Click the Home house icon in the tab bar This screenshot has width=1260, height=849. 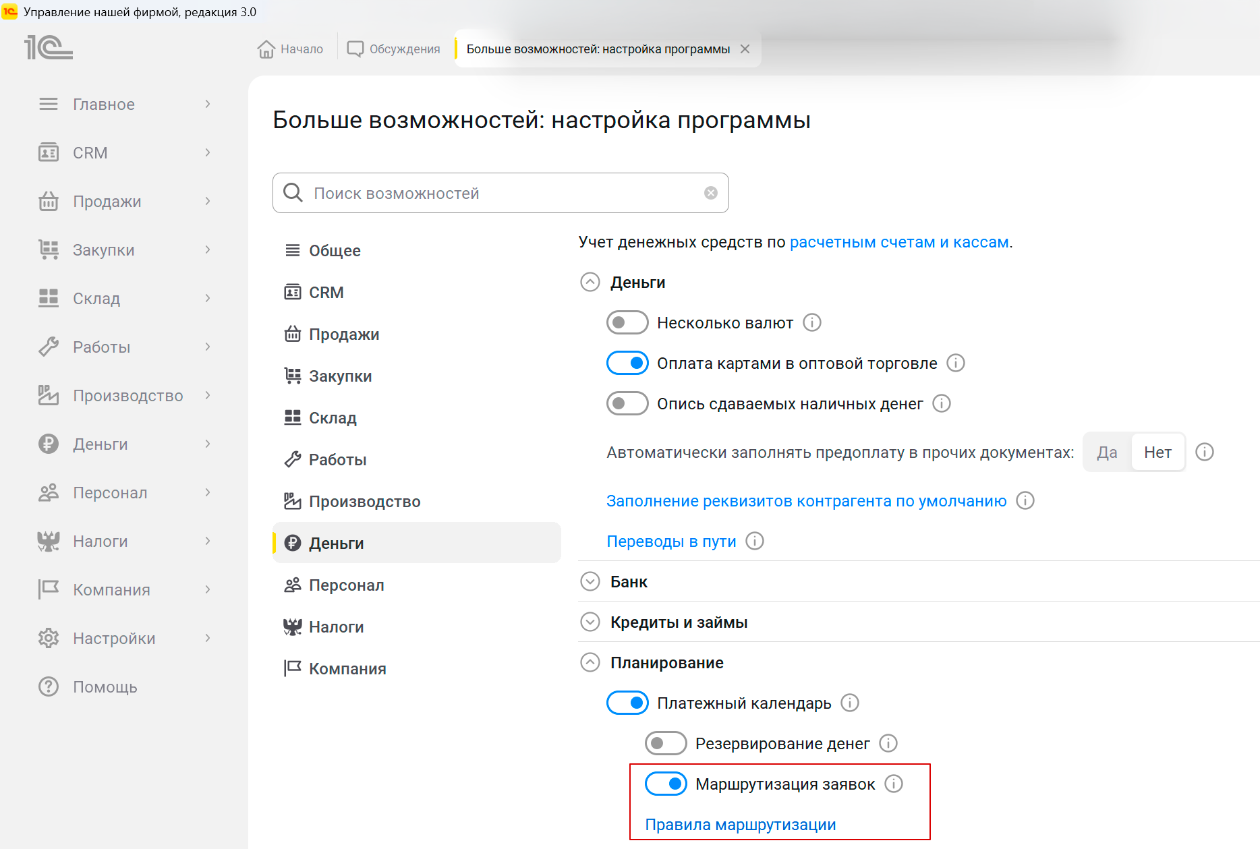(x=266, y=49)
